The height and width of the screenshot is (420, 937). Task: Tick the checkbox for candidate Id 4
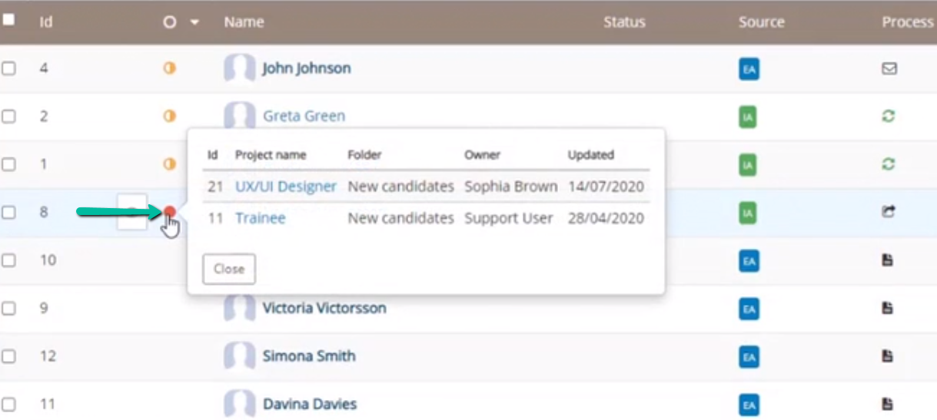tap(8, 68)
